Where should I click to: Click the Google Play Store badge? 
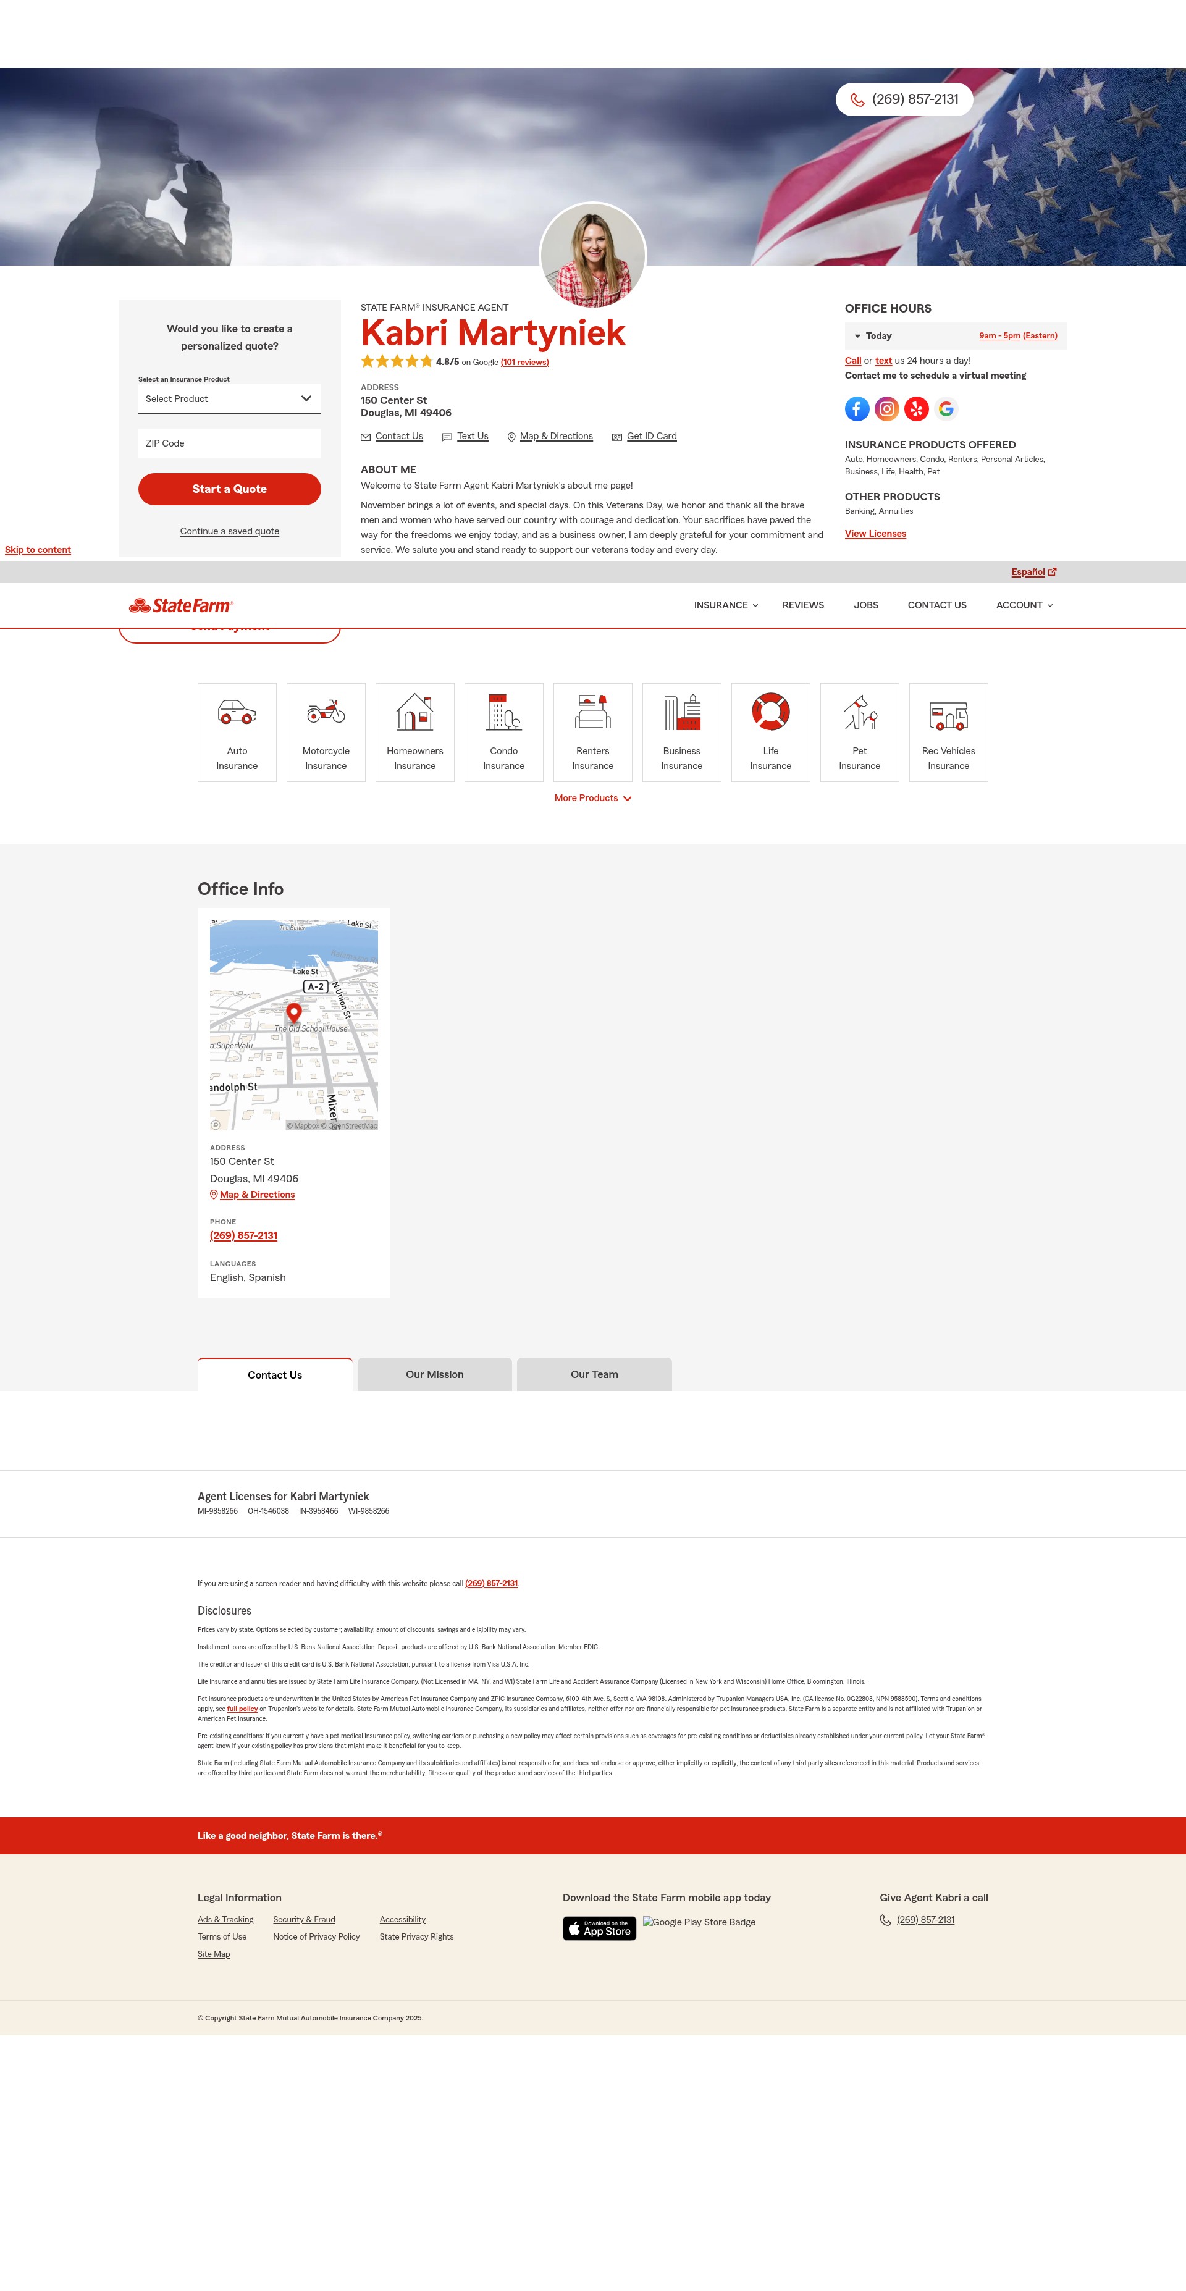(699, 1922)
